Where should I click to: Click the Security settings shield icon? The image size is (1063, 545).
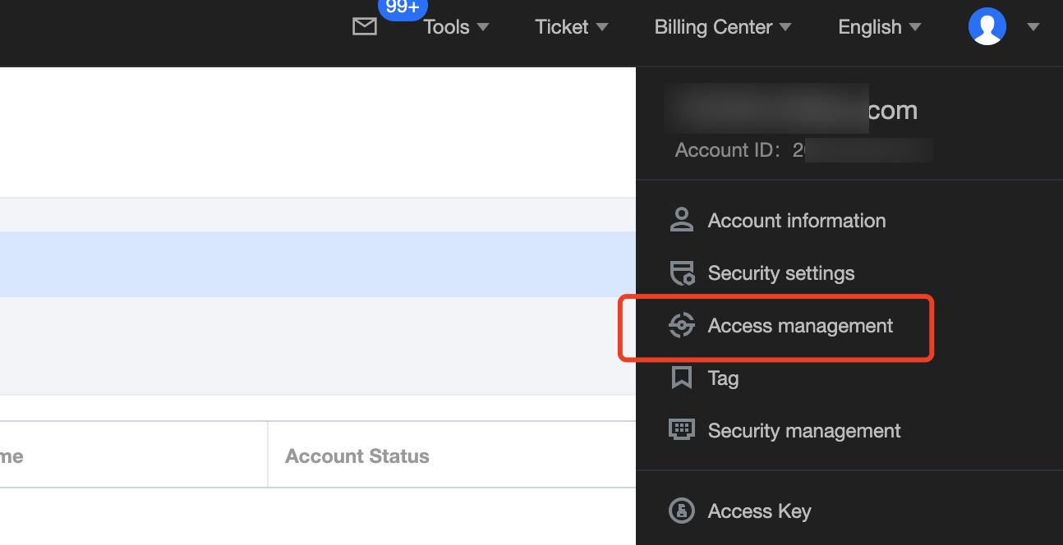point(682,273)
